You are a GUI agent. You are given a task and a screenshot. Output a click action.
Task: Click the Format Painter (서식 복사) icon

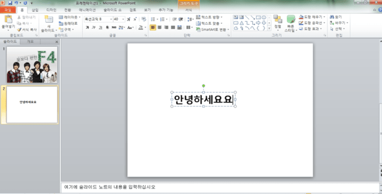click(19, 29)
